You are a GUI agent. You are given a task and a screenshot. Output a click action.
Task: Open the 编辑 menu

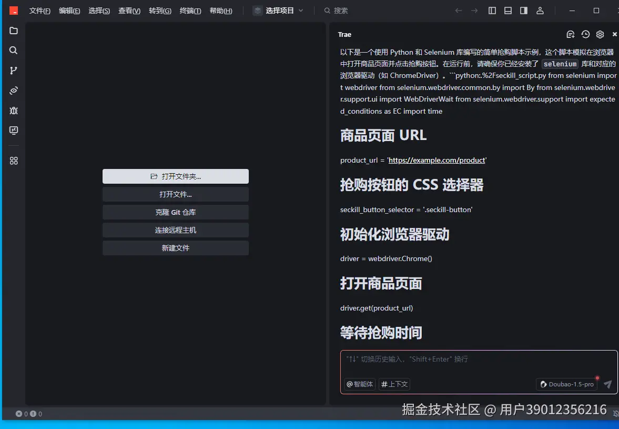69,11
